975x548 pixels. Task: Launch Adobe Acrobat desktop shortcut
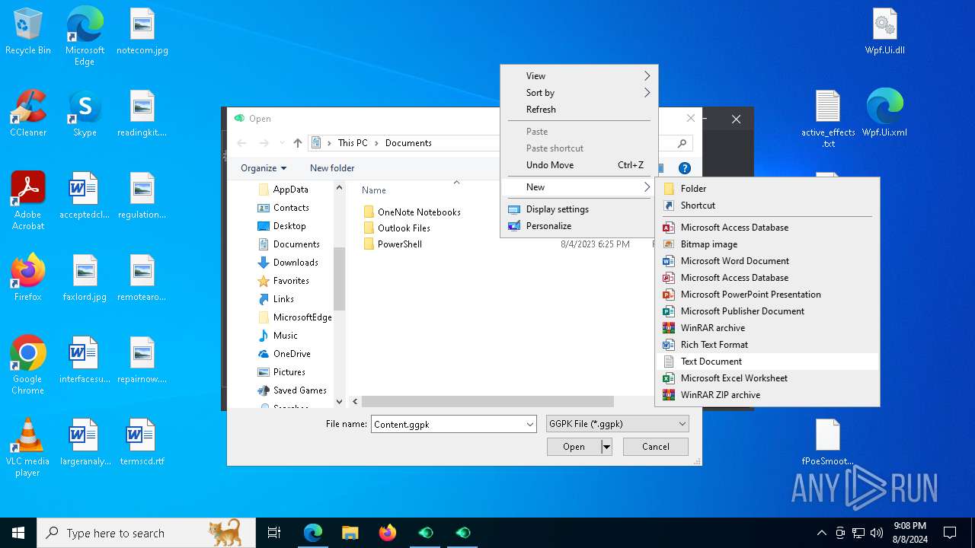pos(28,201)
